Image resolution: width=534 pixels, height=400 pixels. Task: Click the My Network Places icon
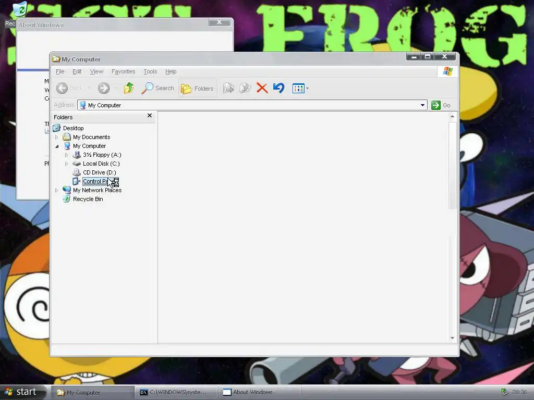67,190
